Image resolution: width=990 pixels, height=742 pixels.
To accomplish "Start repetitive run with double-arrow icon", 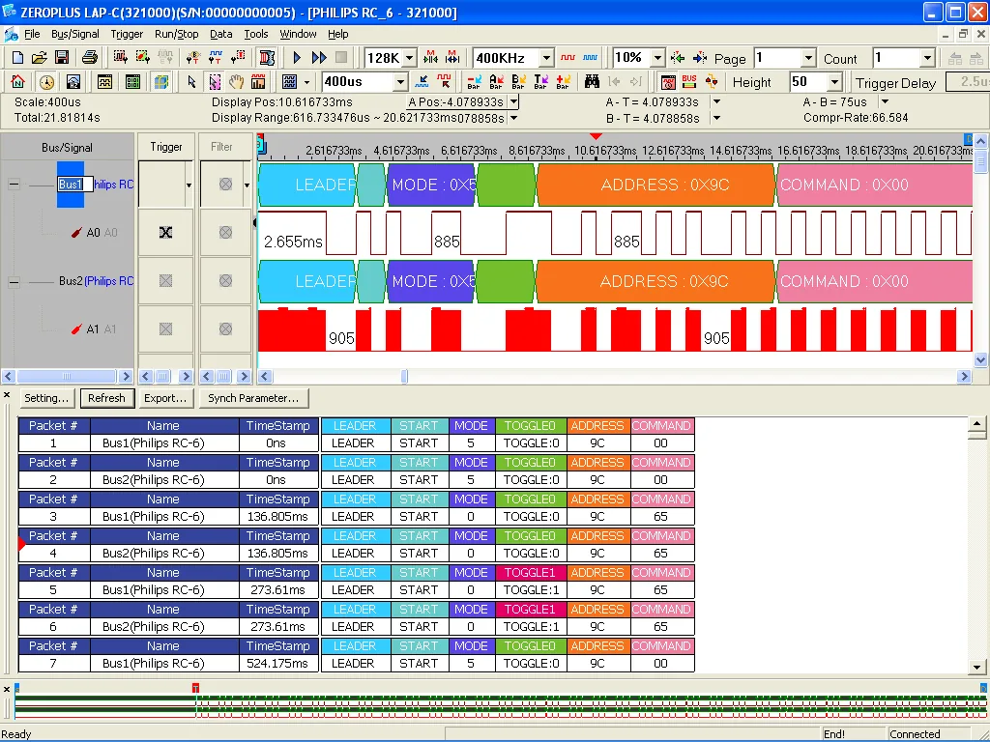I will coord(319,58).
